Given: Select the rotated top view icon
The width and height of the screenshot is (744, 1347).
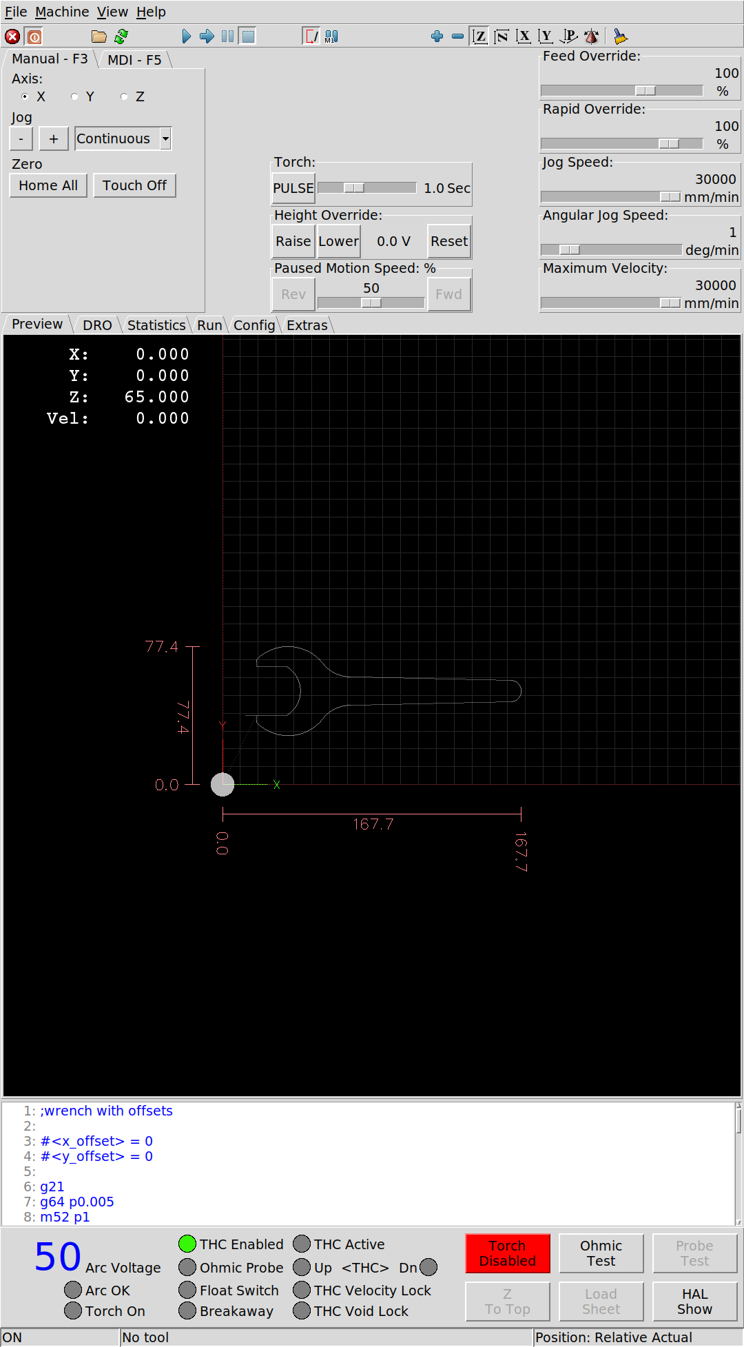Looking at the screenshot, I should (x=502, y=37).
